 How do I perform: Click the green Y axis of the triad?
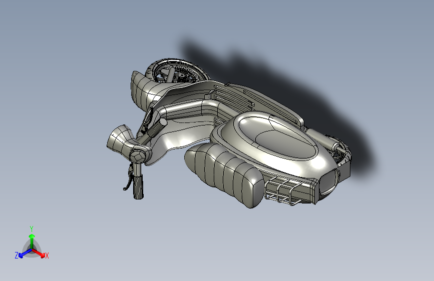pos(32,240)
